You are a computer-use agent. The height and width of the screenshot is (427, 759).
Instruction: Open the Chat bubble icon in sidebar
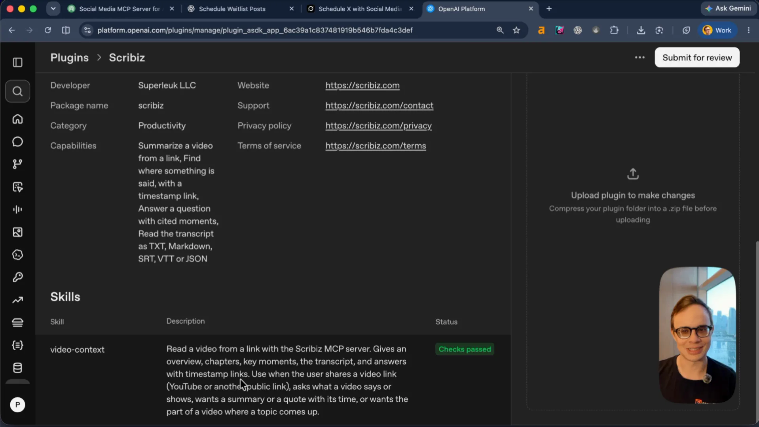pos(17,142)
